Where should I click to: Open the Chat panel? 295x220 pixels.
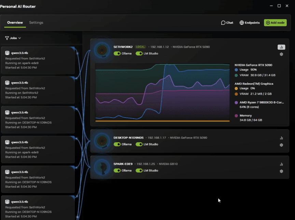click(x=227, y=23)
